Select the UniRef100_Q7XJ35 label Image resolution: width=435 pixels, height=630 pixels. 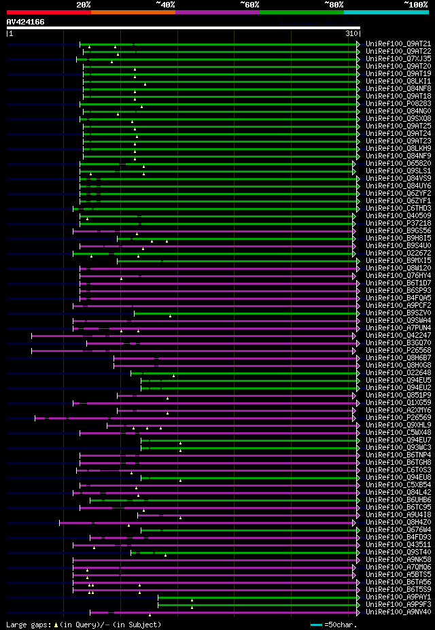398,58
